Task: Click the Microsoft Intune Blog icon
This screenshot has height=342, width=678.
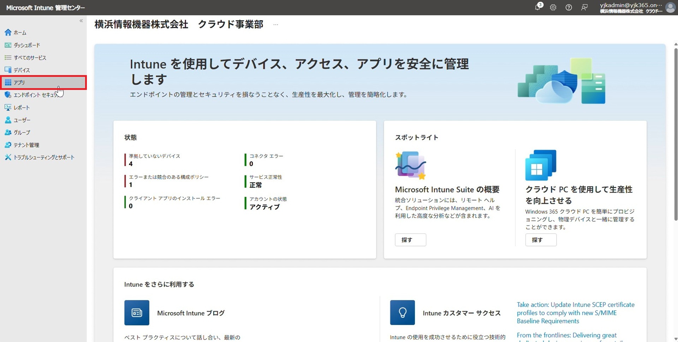Action: (137, 313)
